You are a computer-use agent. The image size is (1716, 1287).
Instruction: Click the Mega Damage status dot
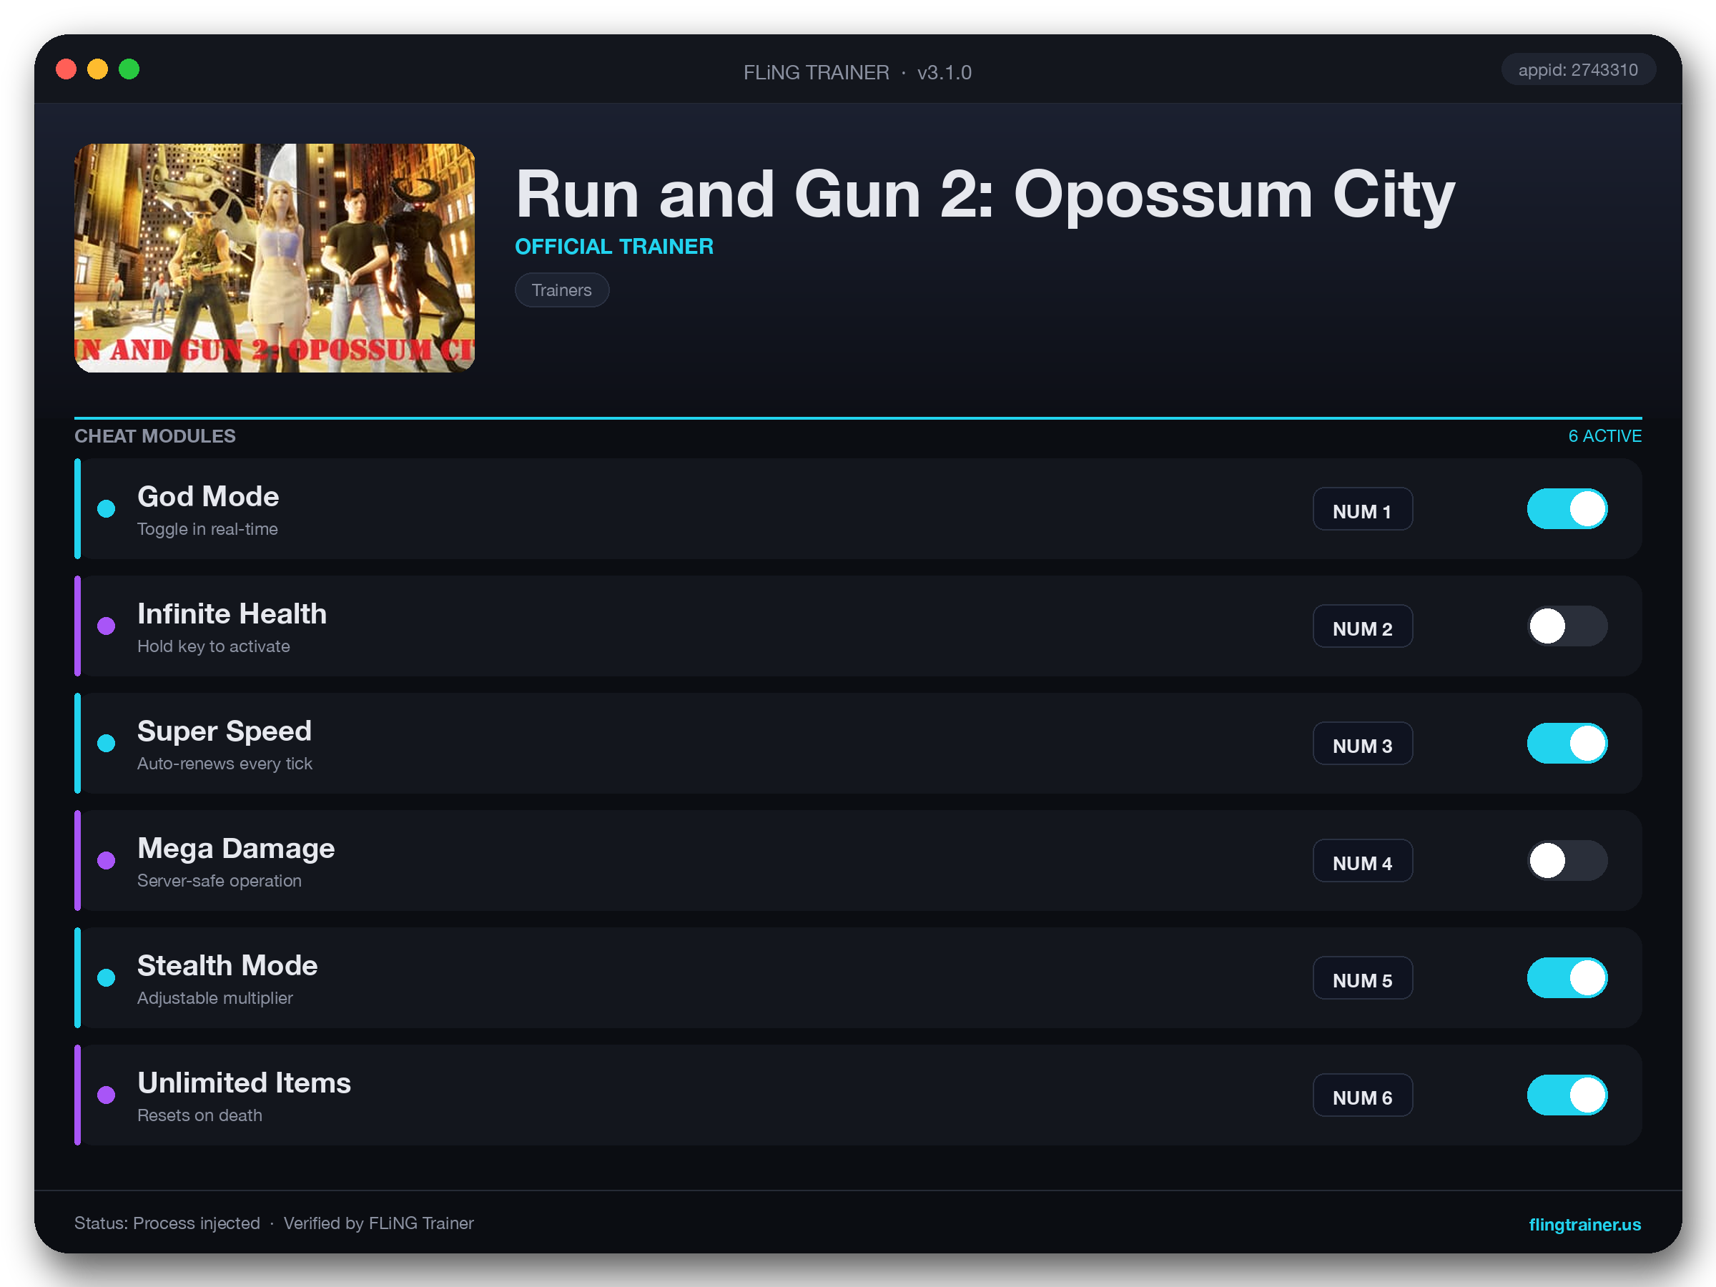107,860
